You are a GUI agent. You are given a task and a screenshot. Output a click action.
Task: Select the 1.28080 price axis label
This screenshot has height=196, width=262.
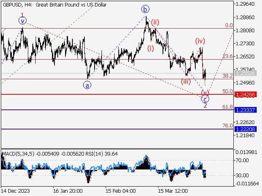point(245,31)
